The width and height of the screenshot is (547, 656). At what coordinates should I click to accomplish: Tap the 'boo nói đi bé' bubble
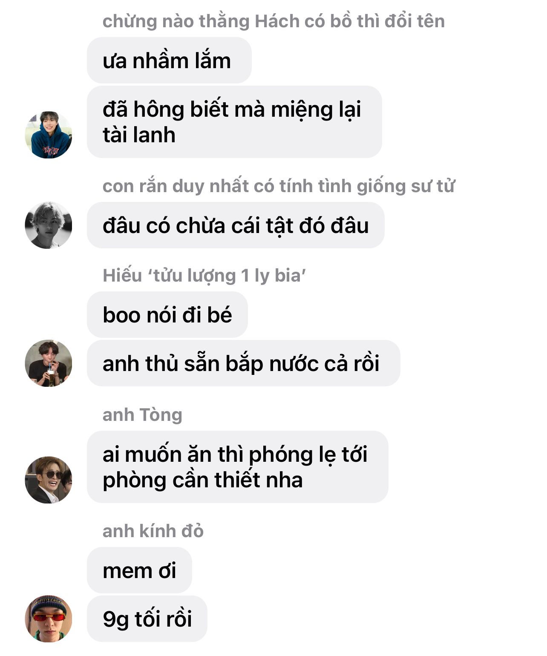(x=167, y=315)
